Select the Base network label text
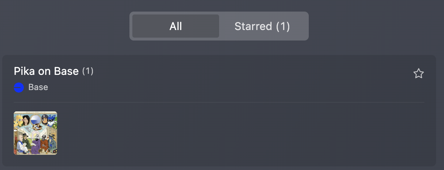This screenshot has height=170, width=444. coord(38,87)
